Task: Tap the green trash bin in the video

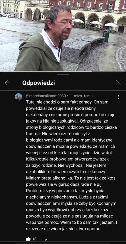Action: [x=106, y=36]
